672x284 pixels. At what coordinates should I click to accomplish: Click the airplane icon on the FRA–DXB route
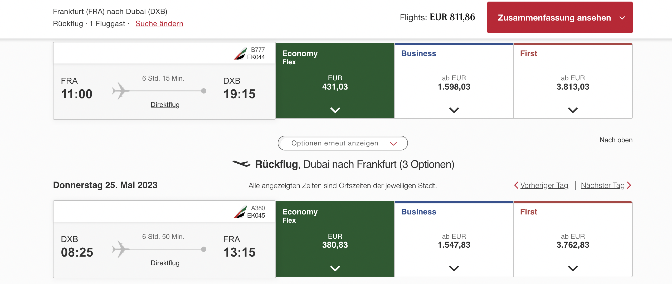(121, 91)
